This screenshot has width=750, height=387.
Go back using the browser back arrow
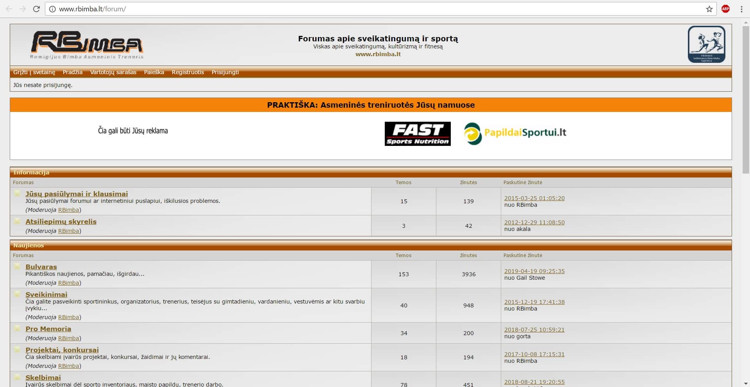[9, 9]
